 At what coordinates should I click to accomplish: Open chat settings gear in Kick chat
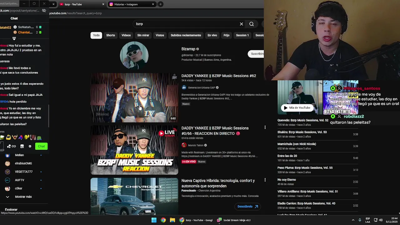30,146
